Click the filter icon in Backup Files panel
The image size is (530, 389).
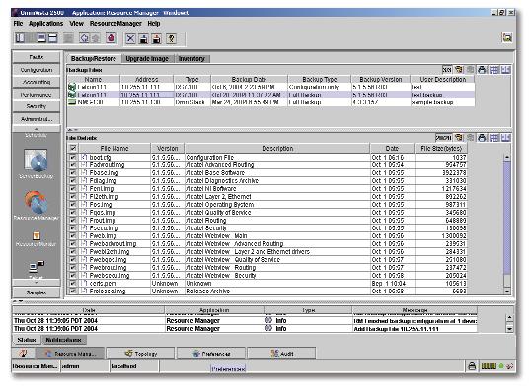click(459, 70)
